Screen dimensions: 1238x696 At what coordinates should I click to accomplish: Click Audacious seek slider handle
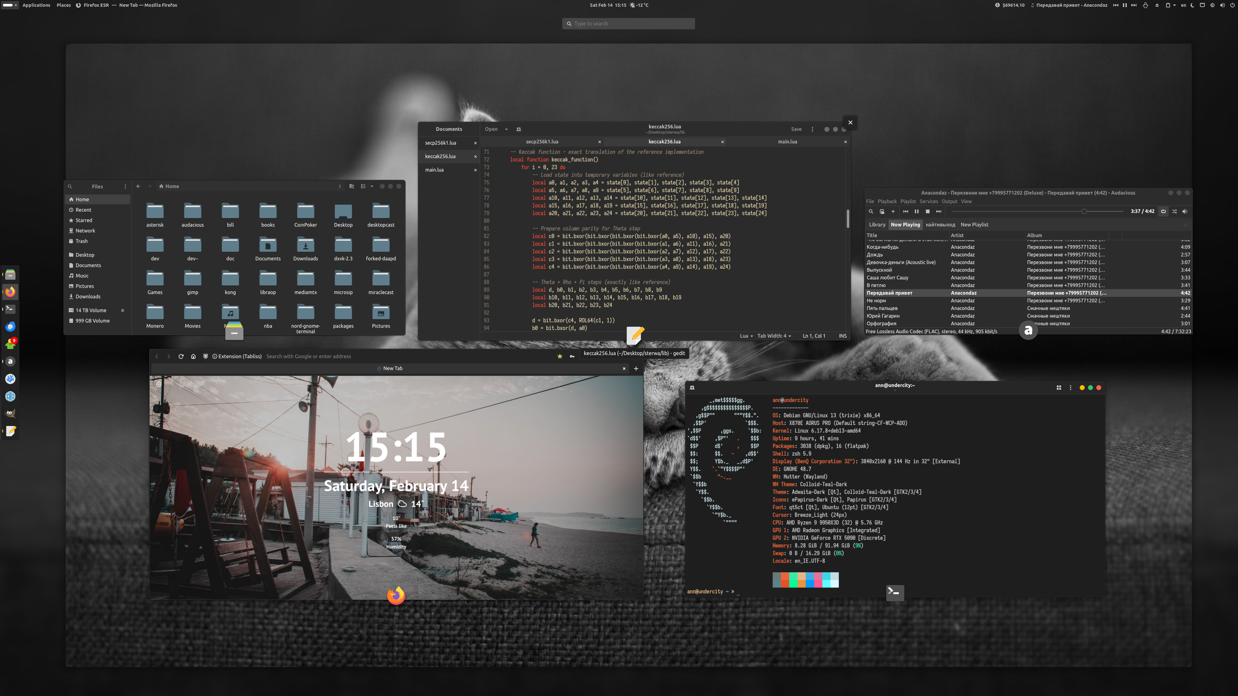[1084, 211]
